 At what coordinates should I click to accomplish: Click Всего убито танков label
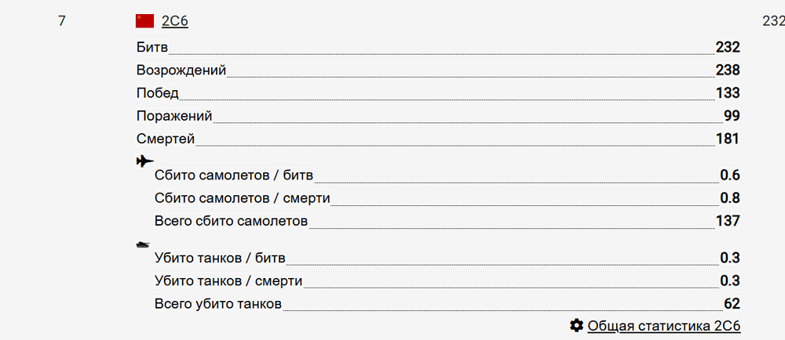click(217, 303)
